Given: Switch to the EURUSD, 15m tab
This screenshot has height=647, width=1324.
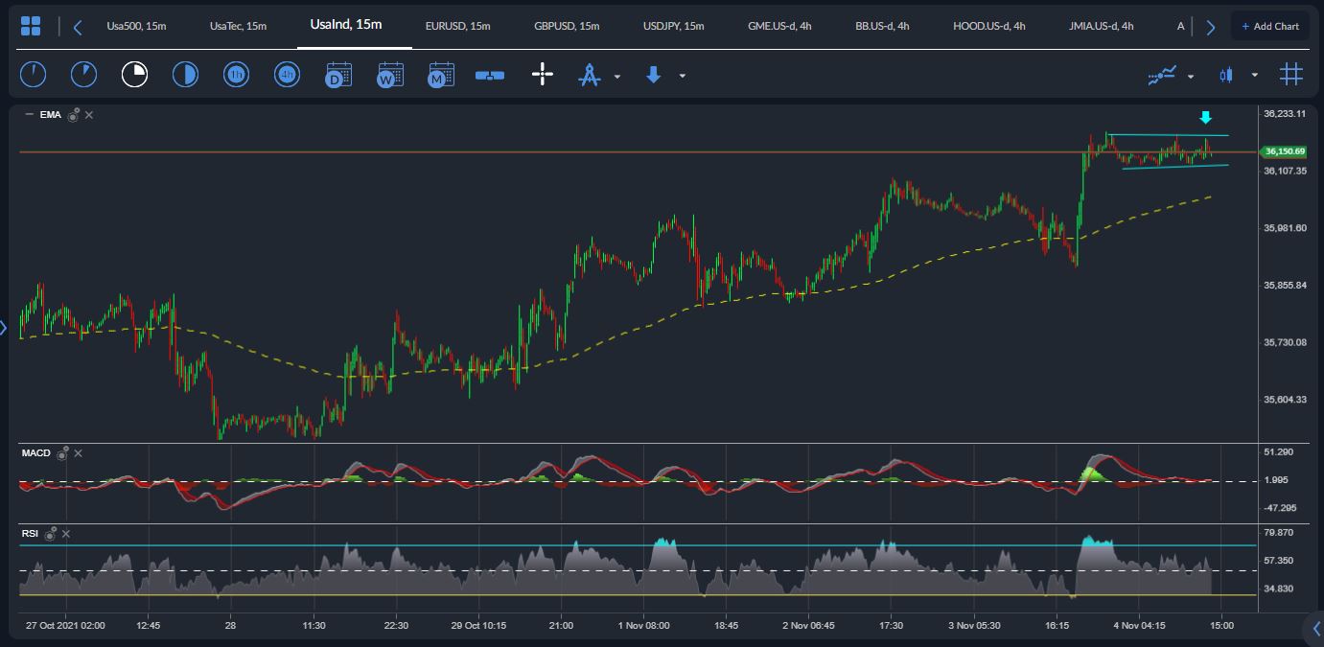Looking at the screenshot, I should pos(456,26).
